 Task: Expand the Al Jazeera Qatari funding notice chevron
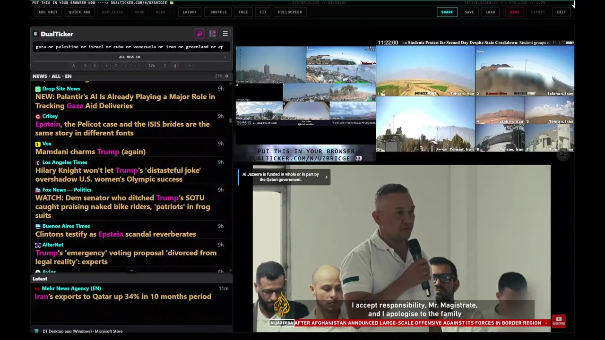[x=326, y=177]
